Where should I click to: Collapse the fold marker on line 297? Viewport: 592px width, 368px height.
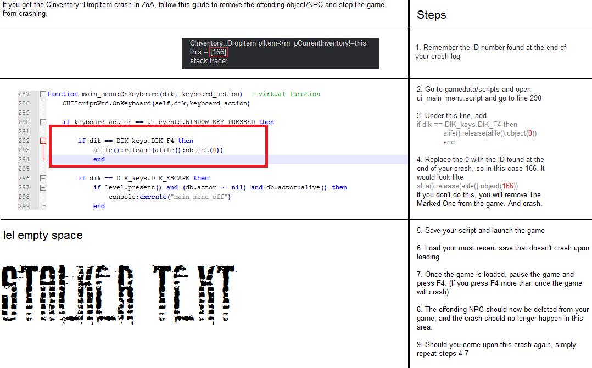point(43,188)
